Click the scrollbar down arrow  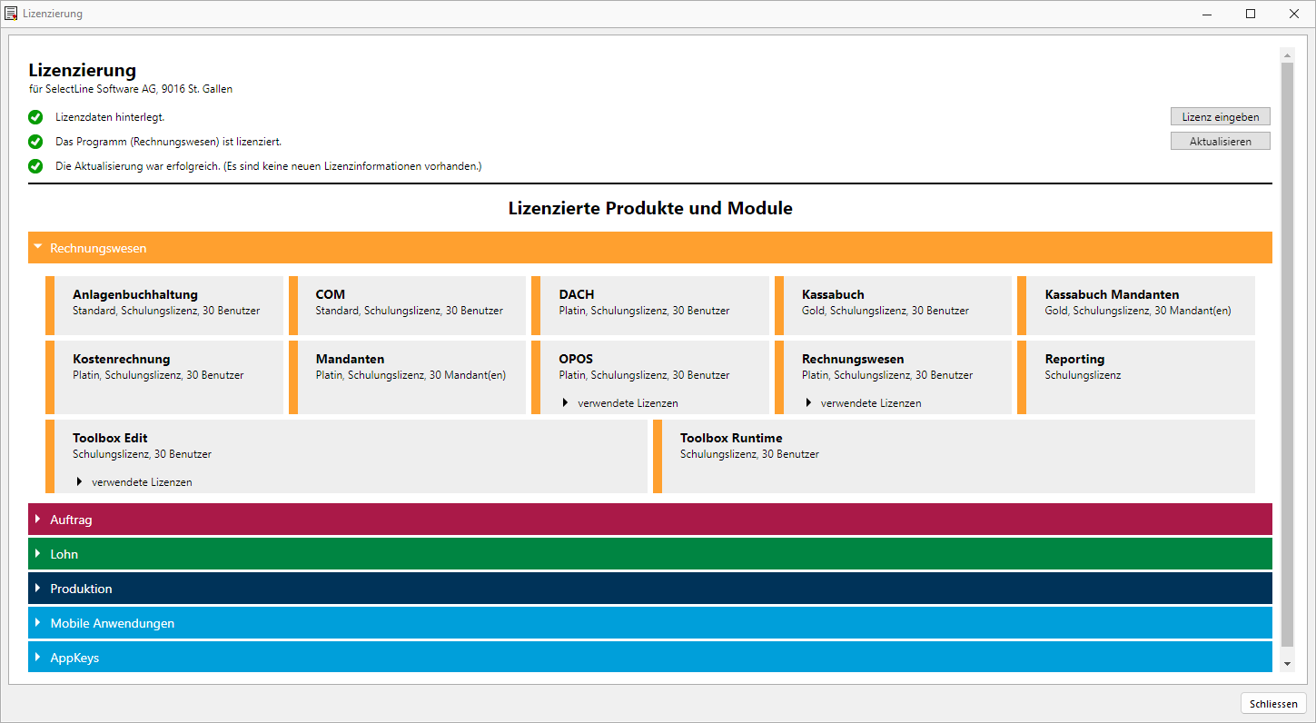coord(1287,665)
